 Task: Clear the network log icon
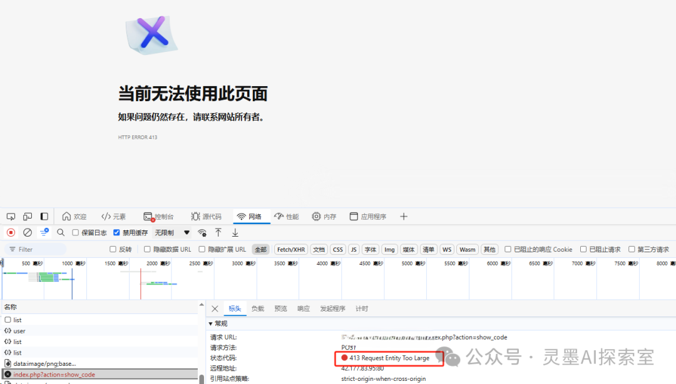click(x=28, y=233)
